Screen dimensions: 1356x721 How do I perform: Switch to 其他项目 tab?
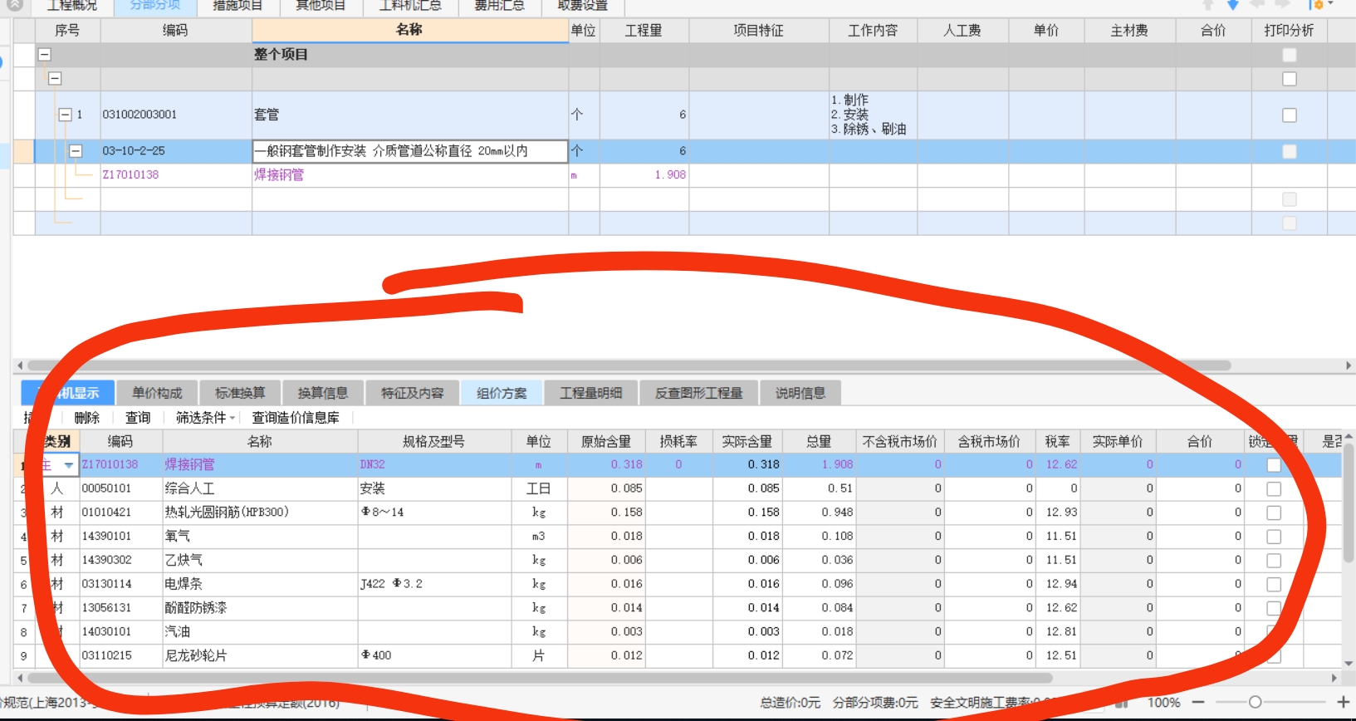click(x=321, y=6)
